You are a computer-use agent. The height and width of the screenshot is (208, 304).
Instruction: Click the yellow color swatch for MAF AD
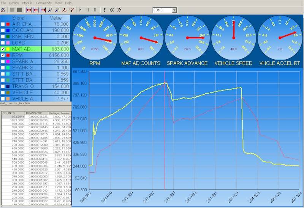point(8,49)
